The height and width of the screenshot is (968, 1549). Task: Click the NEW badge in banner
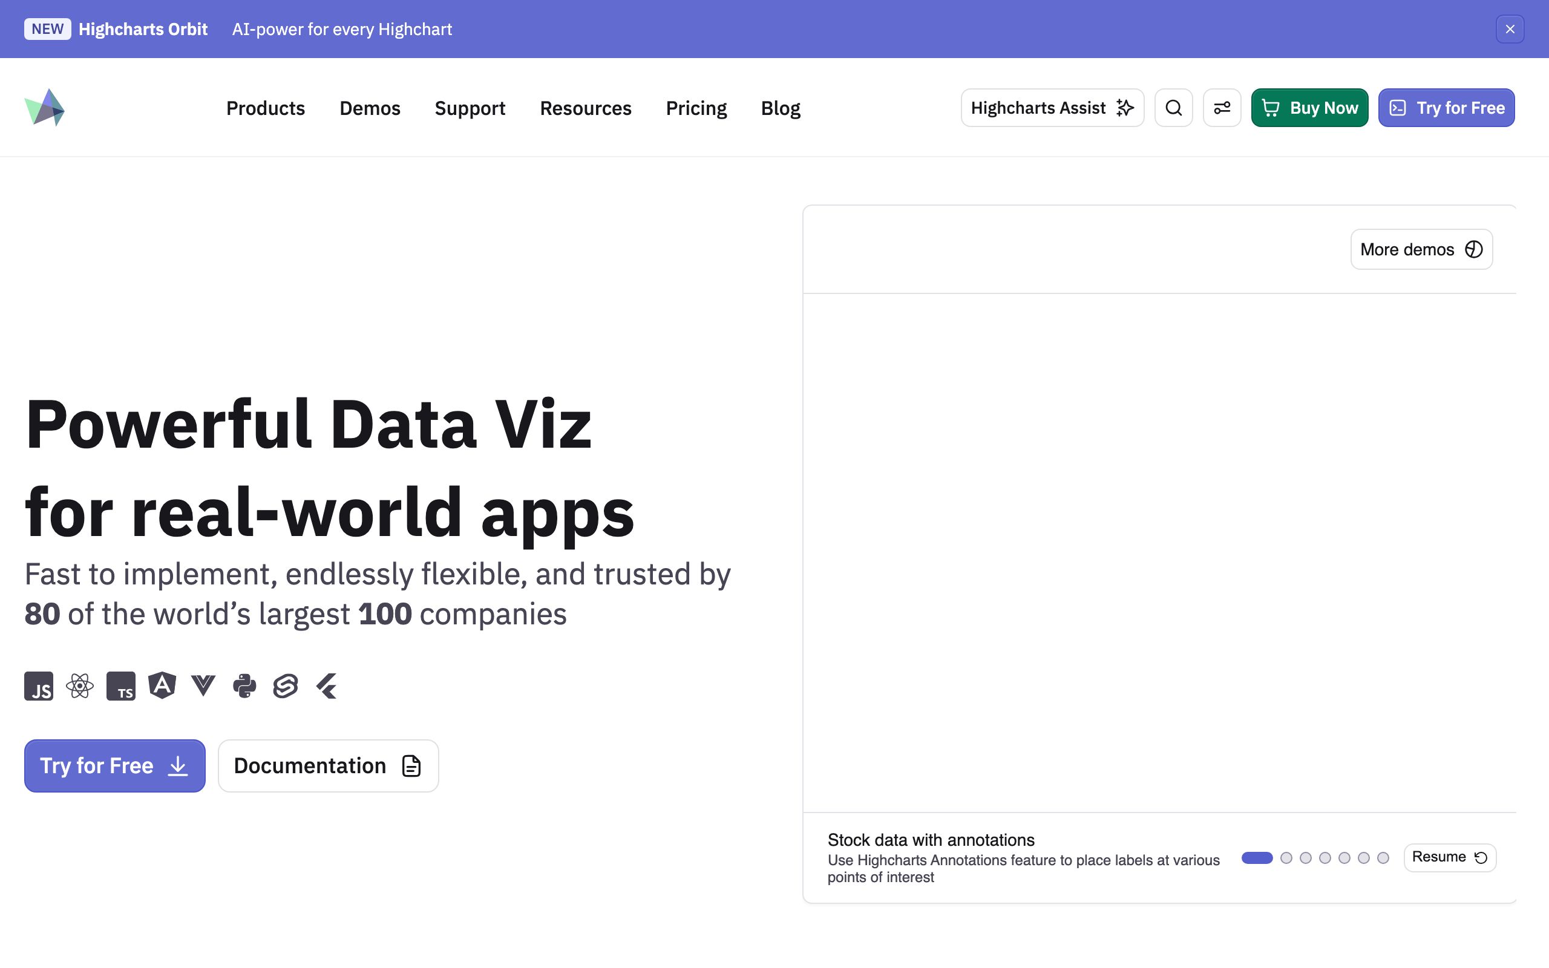[47, 29]
